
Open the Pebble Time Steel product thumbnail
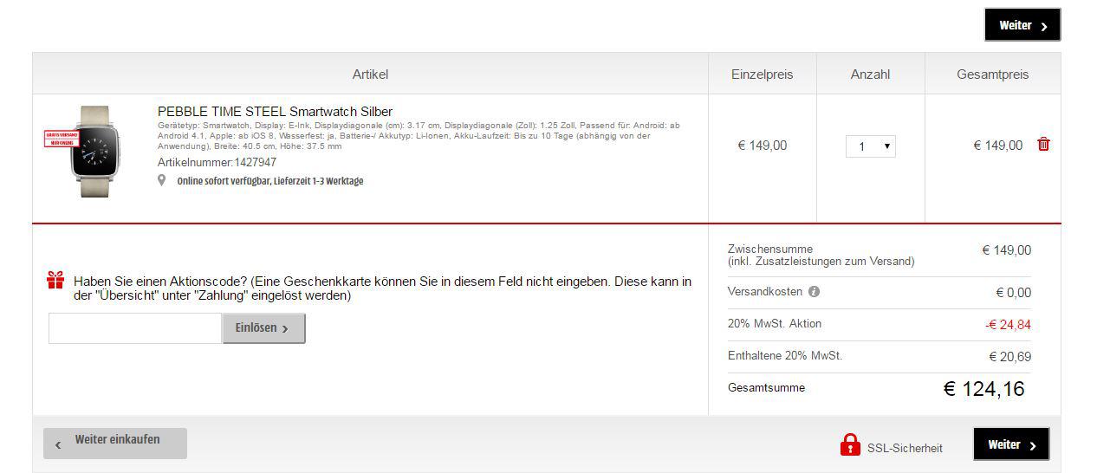[94, 152]
